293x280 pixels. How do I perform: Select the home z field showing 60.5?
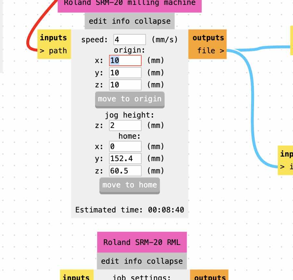pos(125,170)
